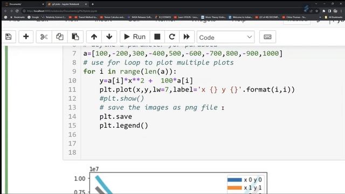
Task: Open the Learn VIOLIN bookmark
Action: tap(186, 17)
